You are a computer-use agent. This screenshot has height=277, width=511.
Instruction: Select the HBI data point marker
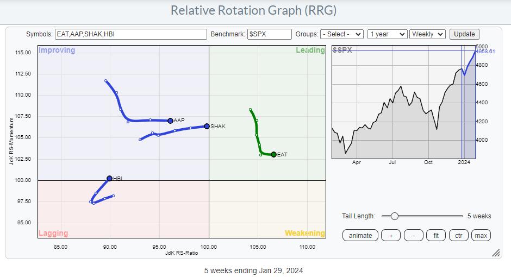(x=109, y=178)
